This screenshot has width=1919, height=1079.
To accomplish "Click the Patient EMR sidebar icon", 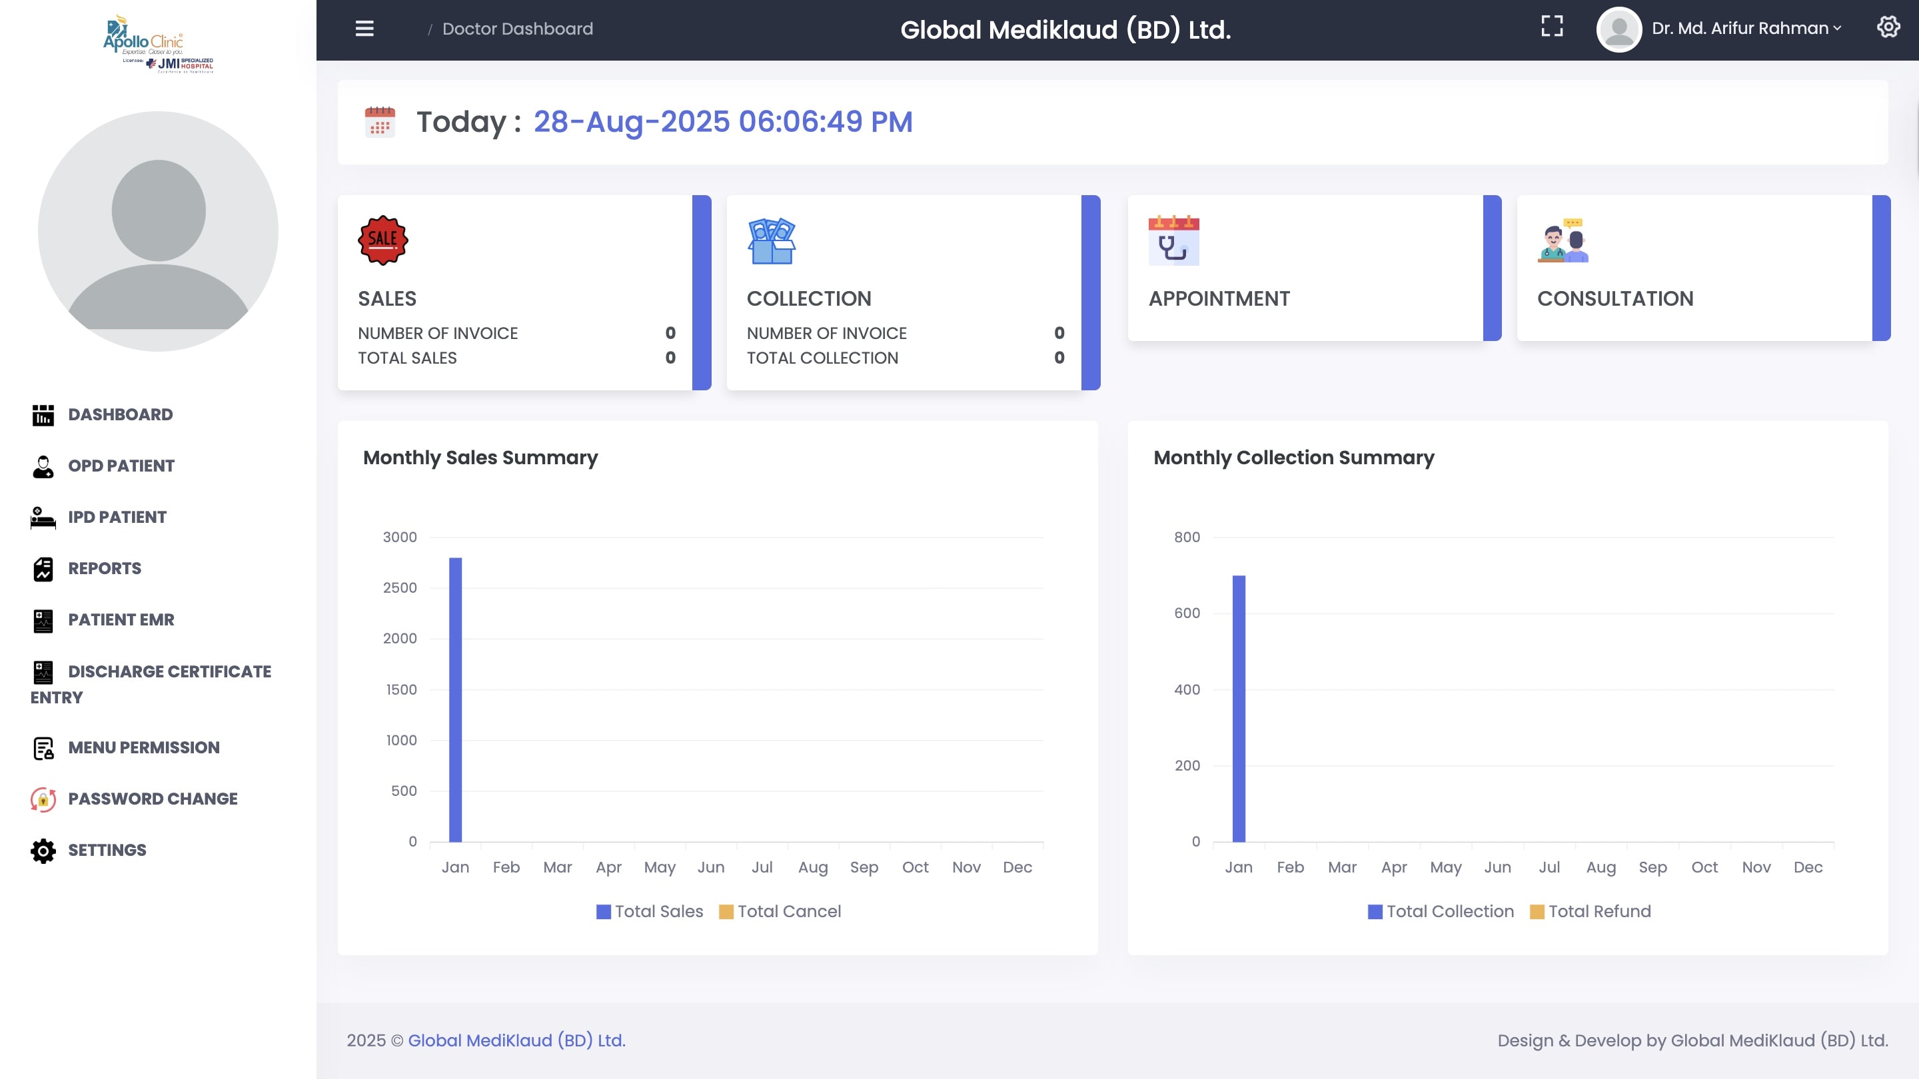I will 43,620.
